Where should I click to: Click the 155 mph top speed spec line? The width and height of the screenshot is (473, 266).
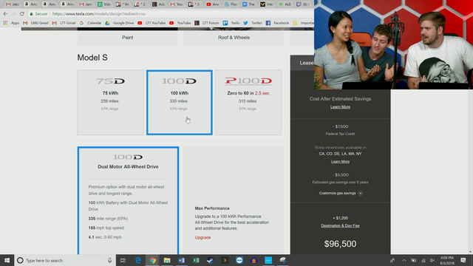[106, 228]
